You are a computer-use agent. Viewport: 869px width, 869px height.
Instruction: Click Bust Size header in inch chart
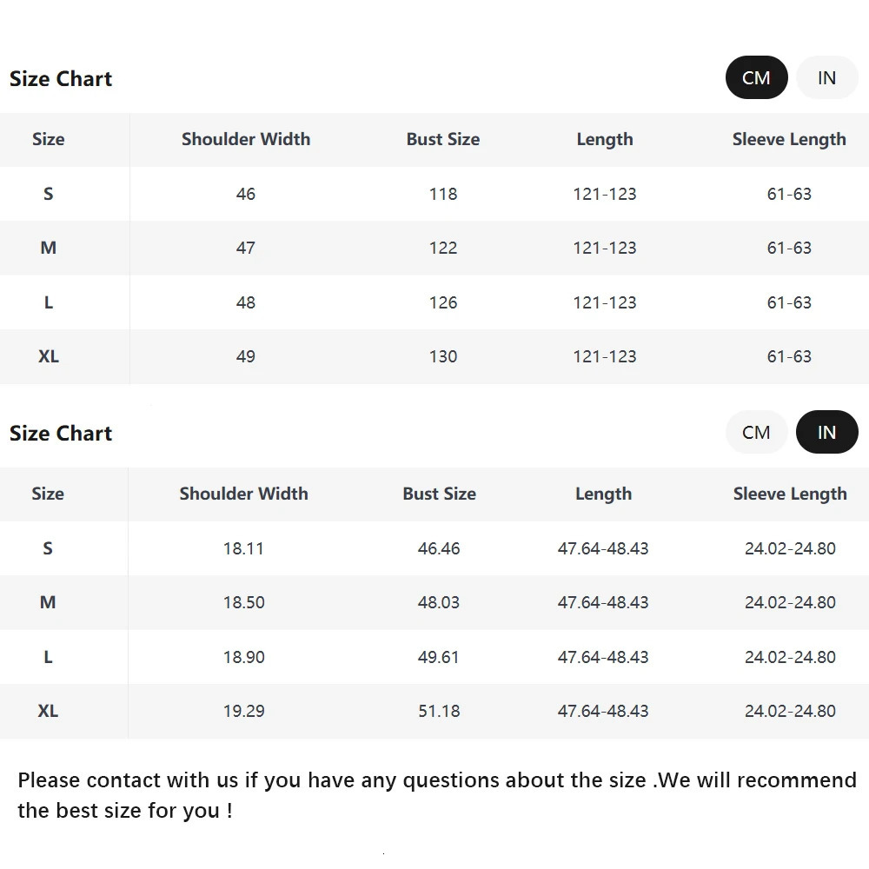coord(439,494)
